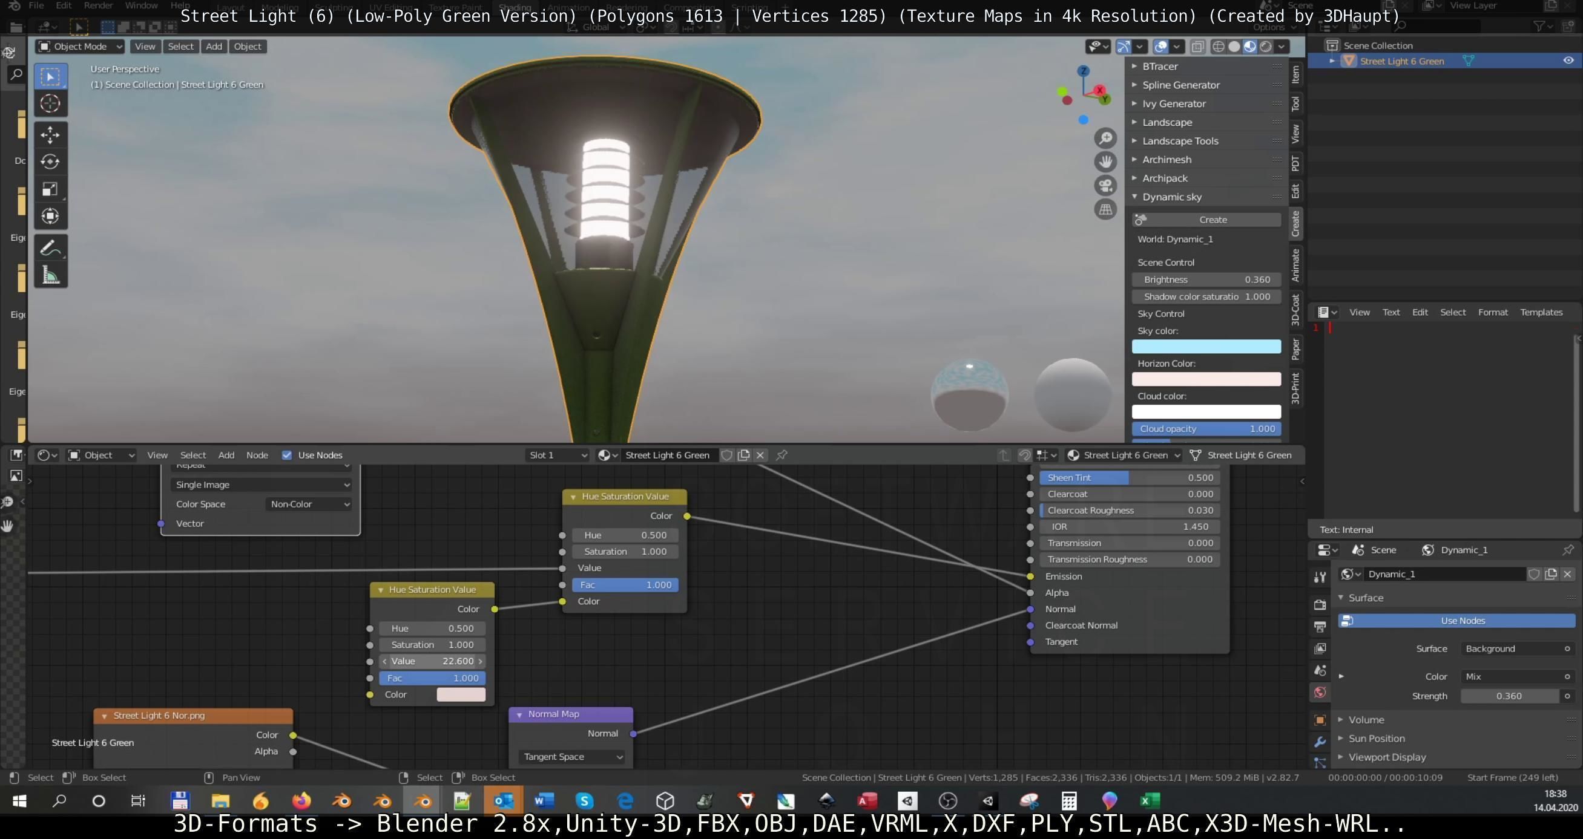Enable wireframe viewport shading

coord(1218,47)
